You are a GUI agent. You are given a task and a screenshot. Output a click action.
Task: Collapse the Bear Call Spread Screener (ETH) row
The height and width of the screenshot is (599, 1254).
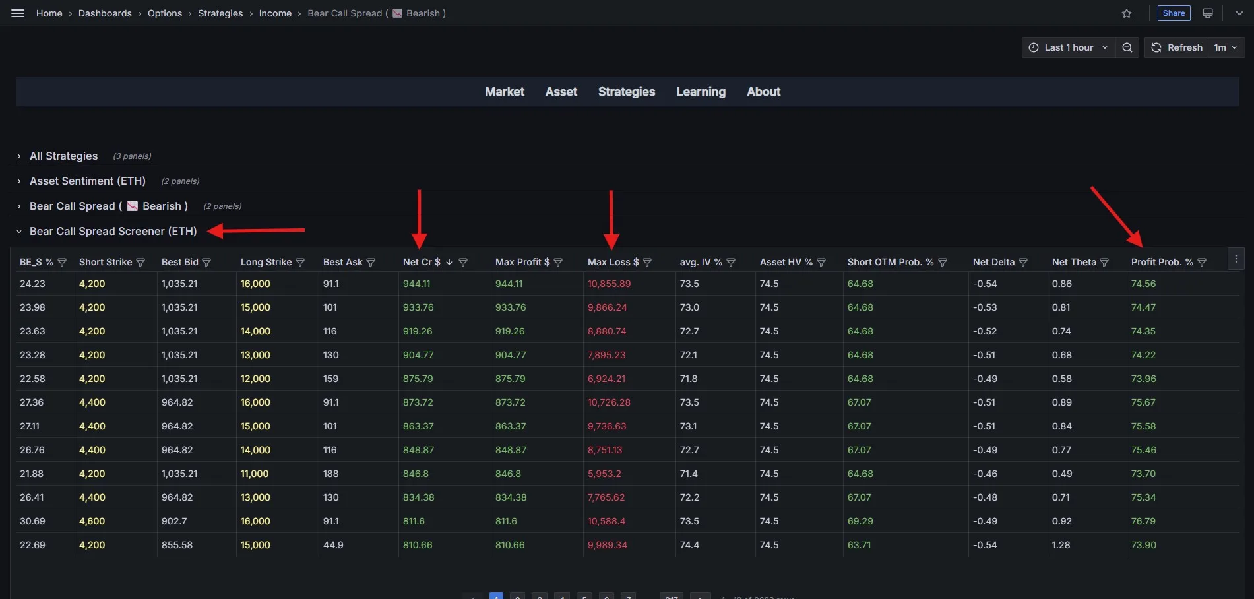(113, 231)
